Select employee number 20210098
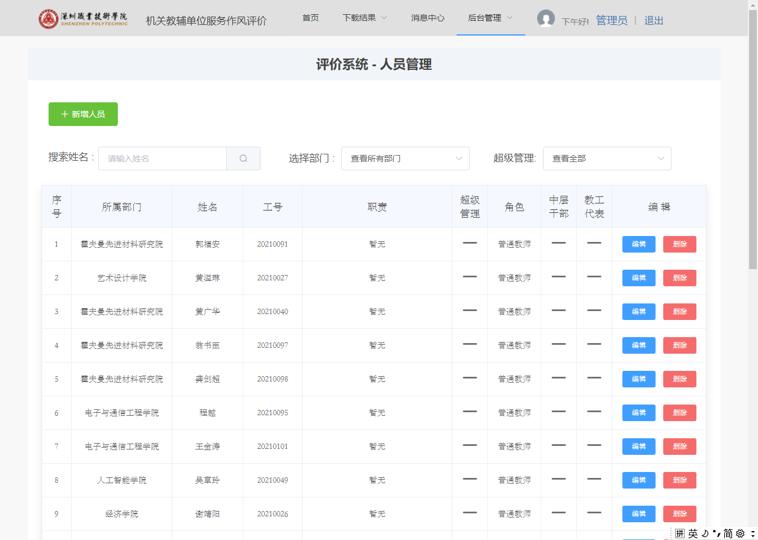Image resolution: width=758 pixels, height=540 pixels. pos(272,379)
